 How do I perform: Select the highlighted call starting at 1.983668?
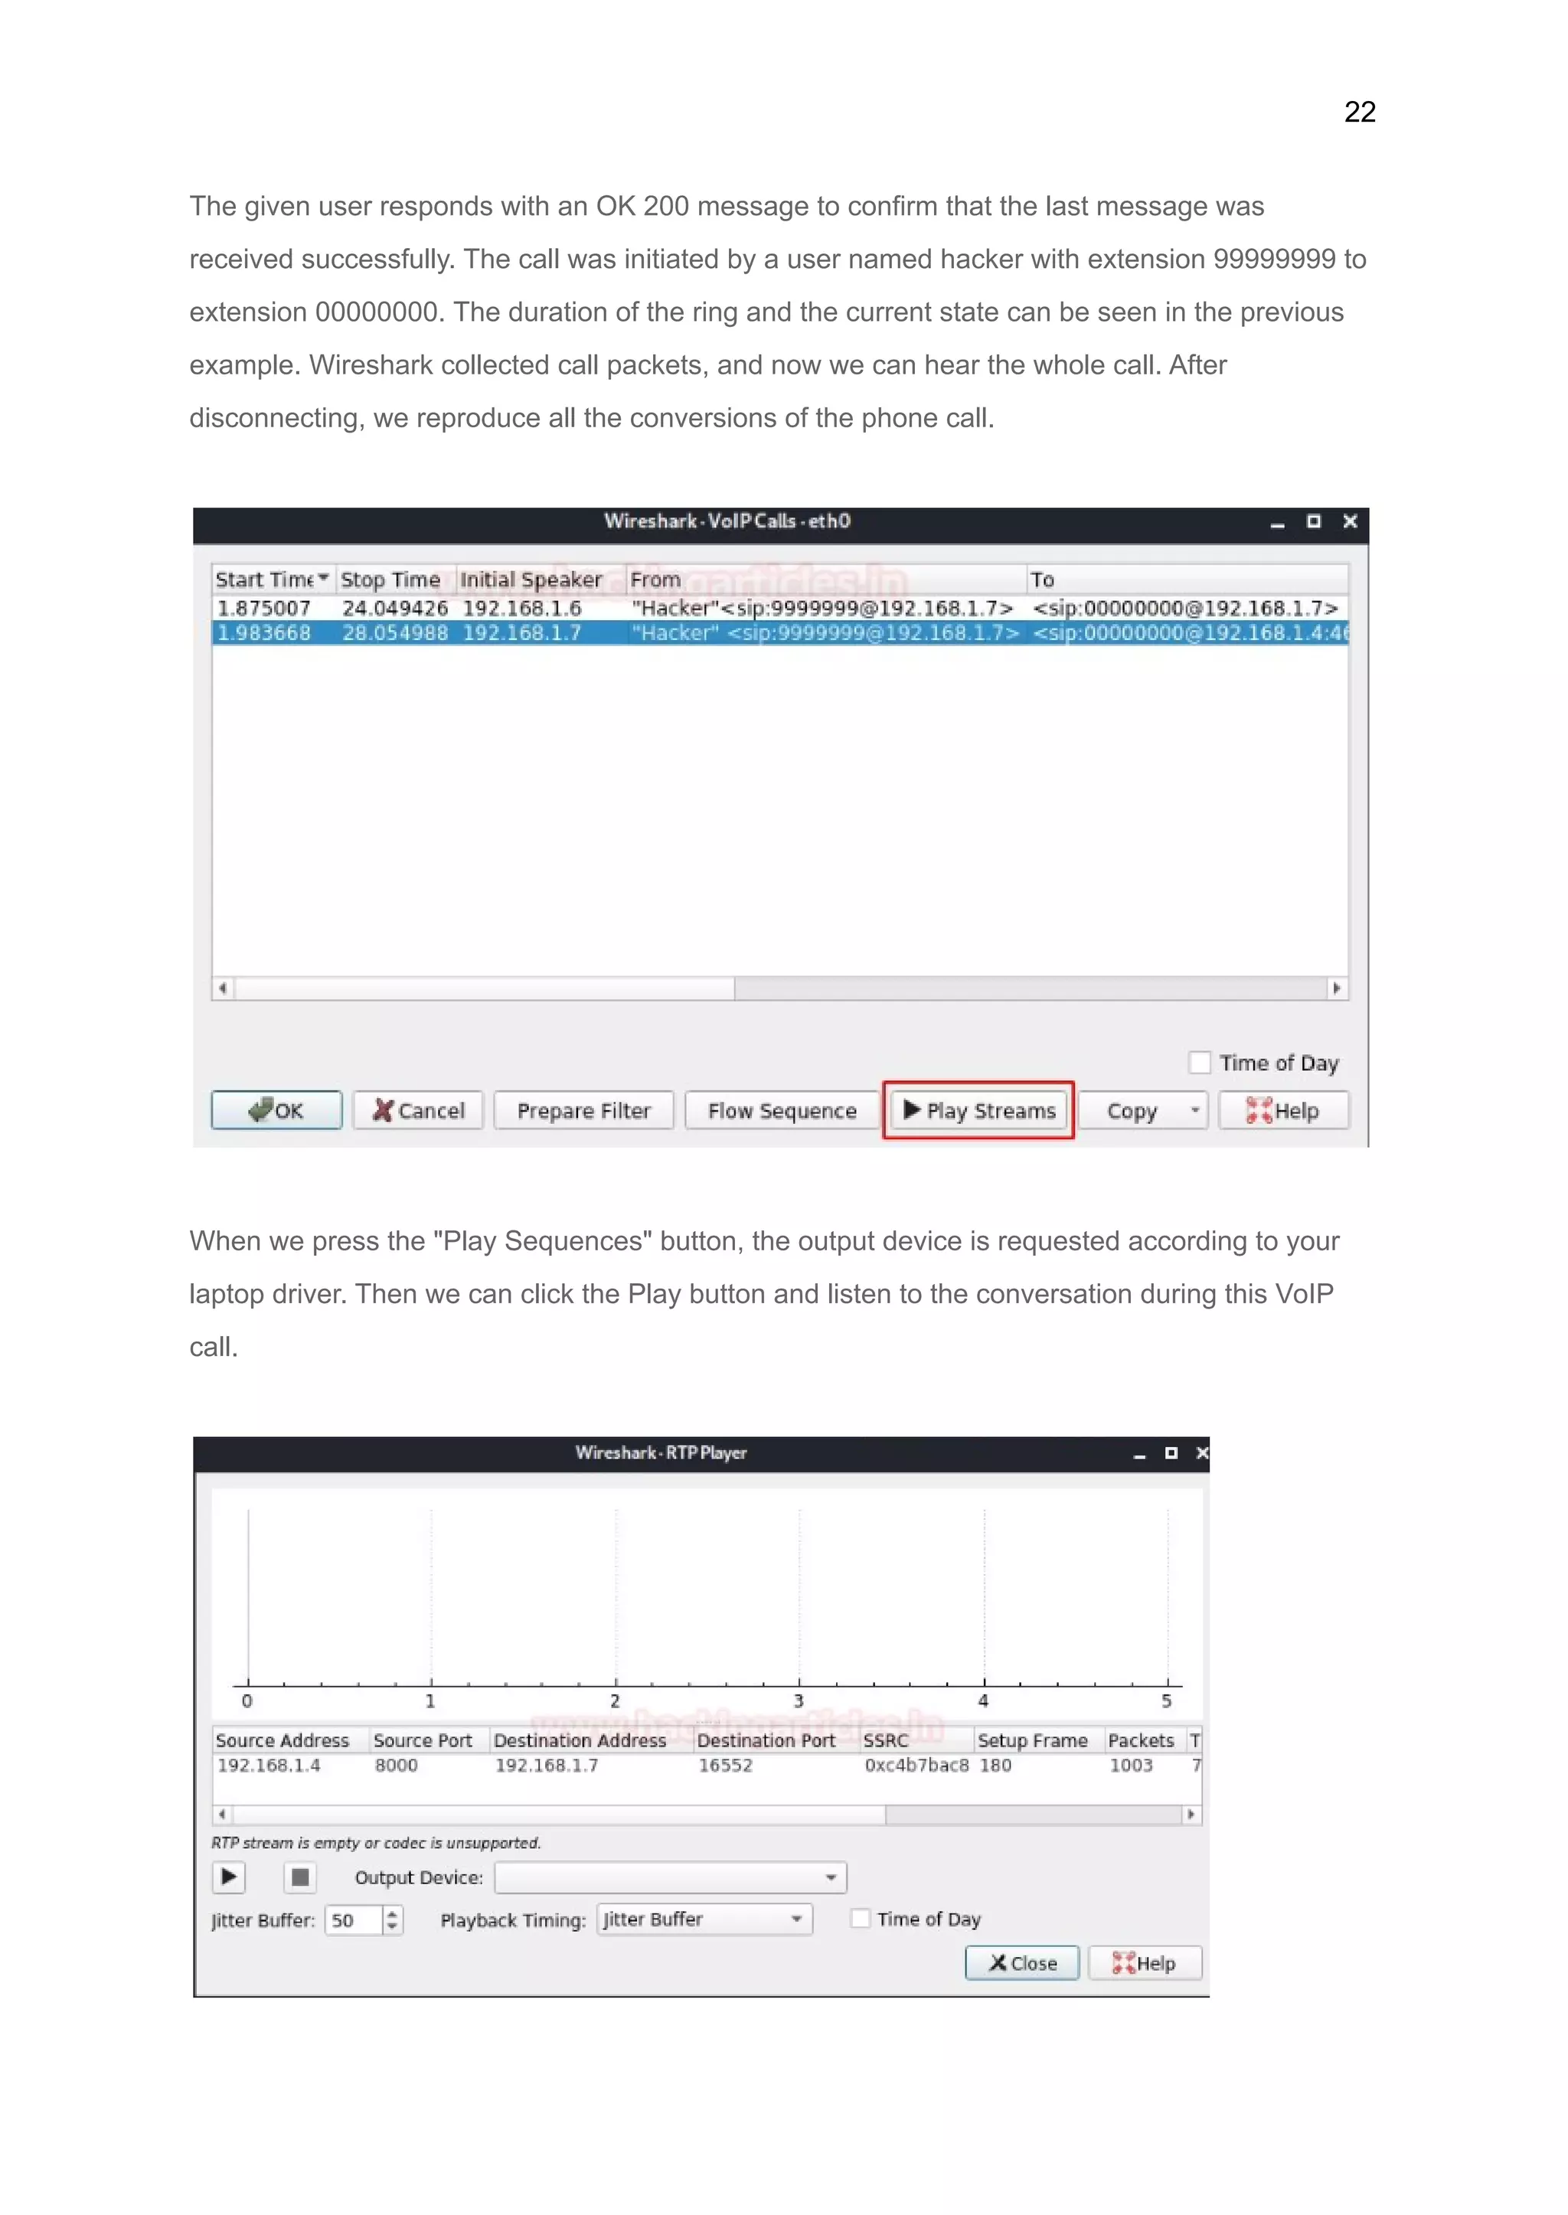(779, 632)
